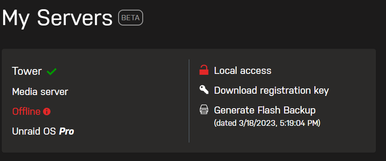Viewport: 386px width, 161px height.
Task: Click the My Servers heading
Action: point(57,18)
